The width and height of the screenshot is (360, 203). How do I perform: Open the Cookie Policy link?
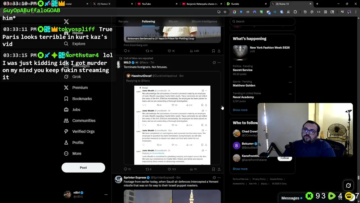(276, 179)
